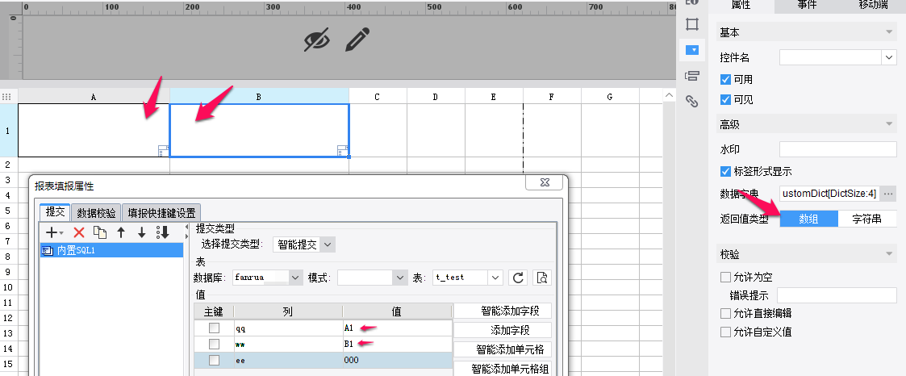Close the 报表填报属性 dialog
The width and height of the screenshot is (906, 376).
545,182
